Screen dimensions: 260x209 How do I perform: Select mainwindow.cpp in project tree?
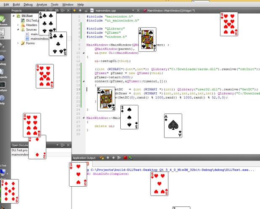point(40,38)
